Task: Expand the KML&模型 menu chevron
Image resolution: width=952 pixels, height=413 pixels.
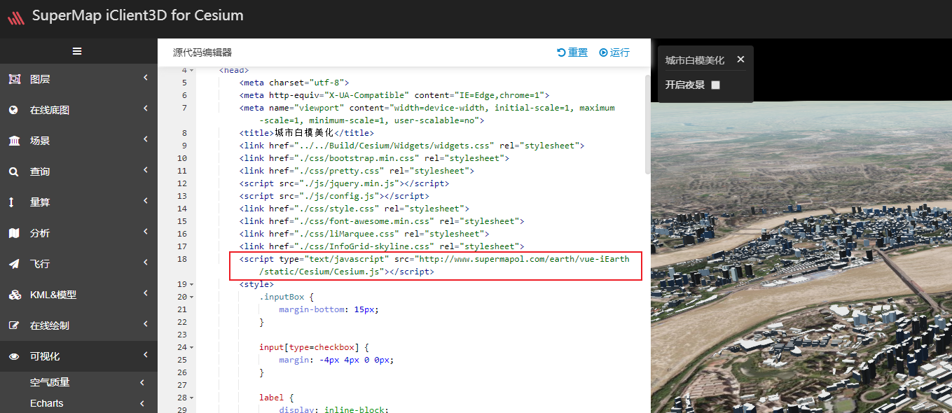Action: (146, 293)
